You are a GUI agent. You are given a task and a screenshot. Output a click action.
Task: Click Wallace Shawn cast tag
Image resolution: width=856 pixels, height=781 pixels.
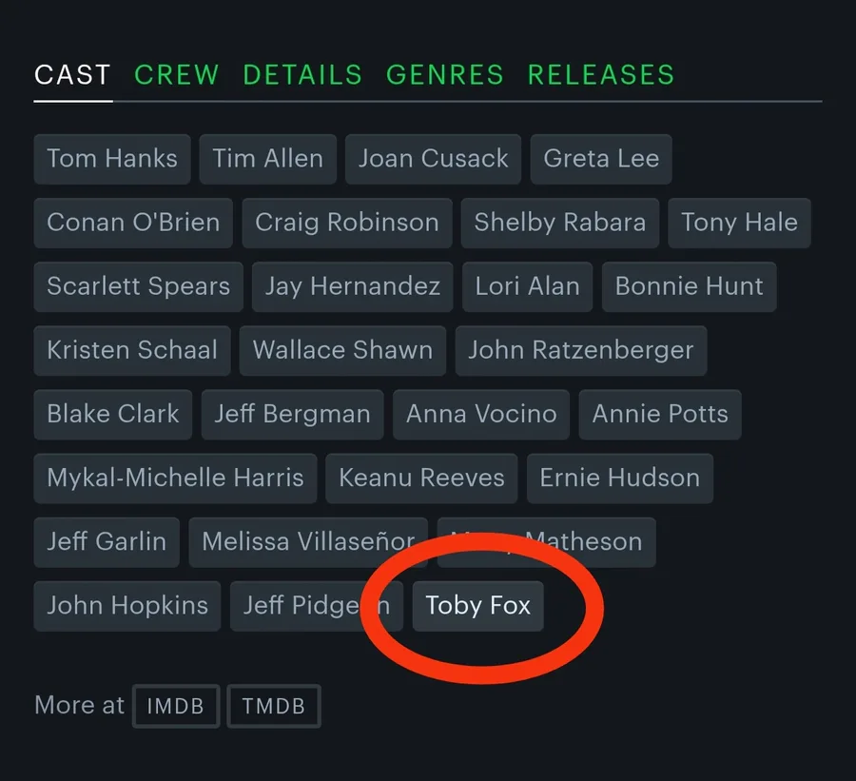pyautogui.click(x=342, y=350)
